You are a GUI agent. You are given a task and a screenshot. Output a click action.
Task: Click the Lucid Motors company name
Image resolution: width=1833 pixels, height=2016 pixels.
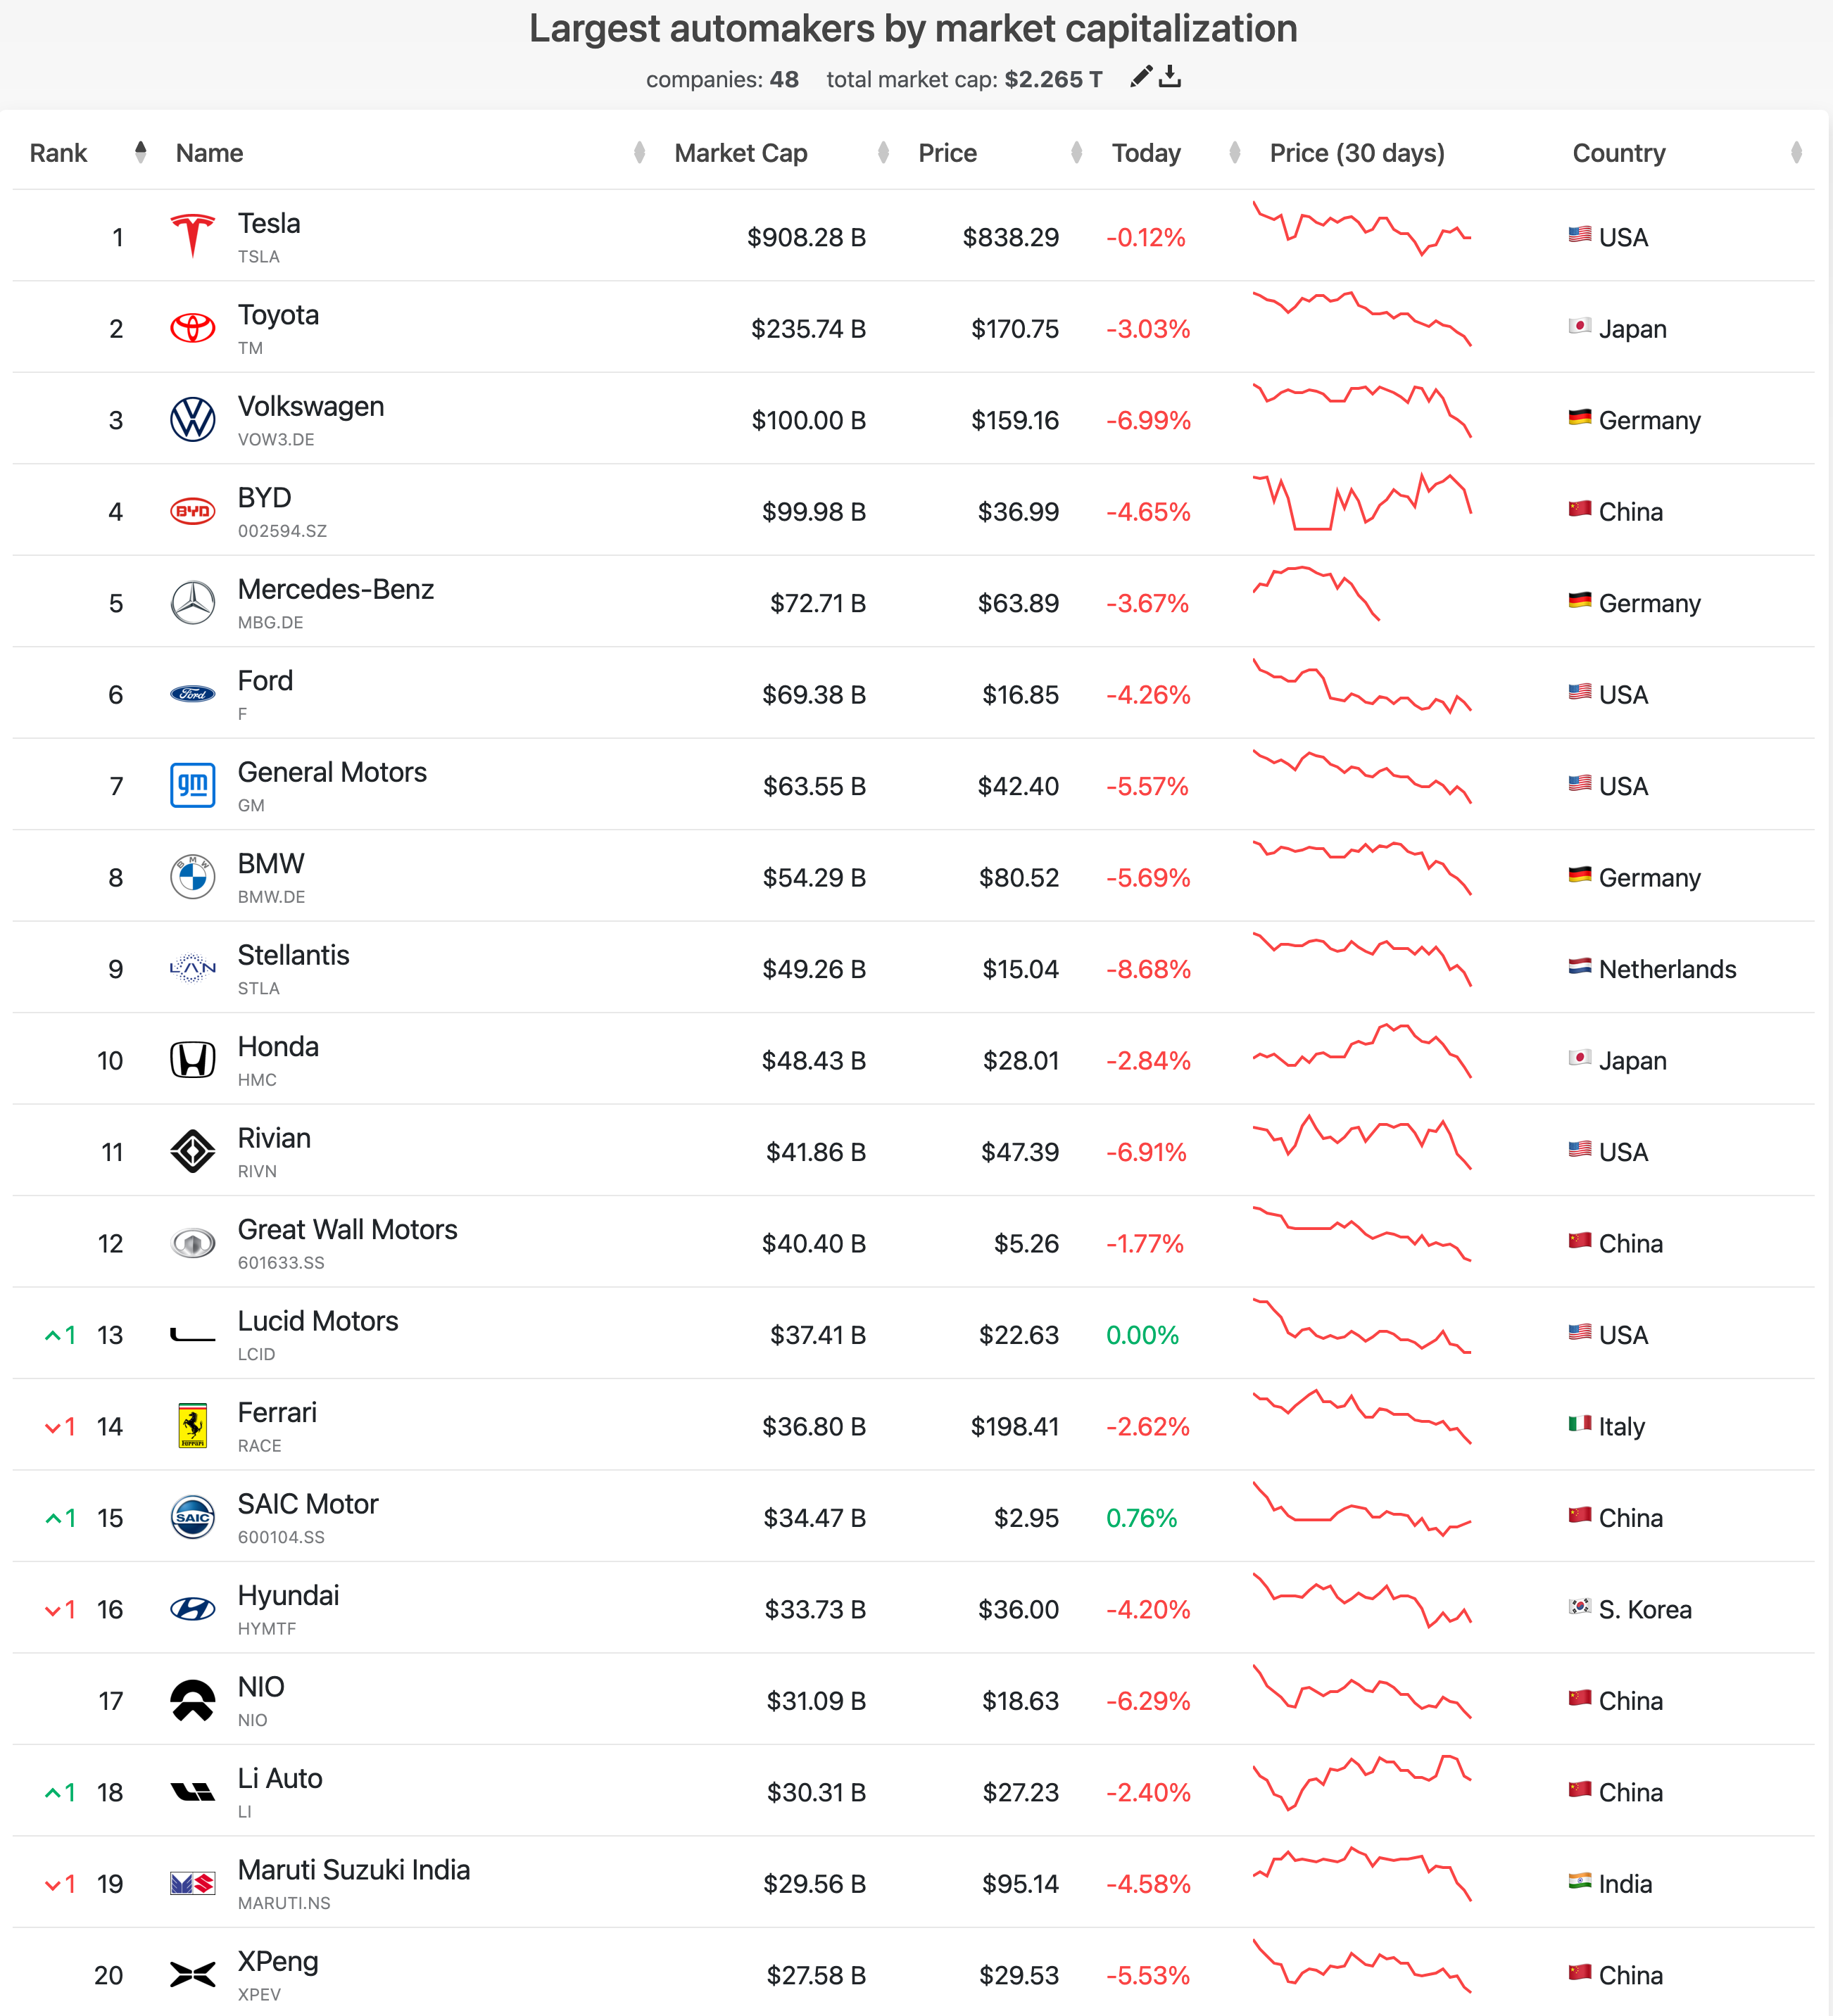(317, 1321)
